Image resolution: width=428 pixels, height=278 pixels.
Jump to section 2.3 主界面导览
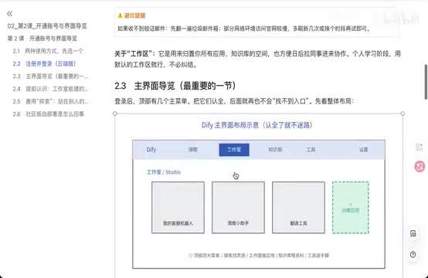point(50,76)
